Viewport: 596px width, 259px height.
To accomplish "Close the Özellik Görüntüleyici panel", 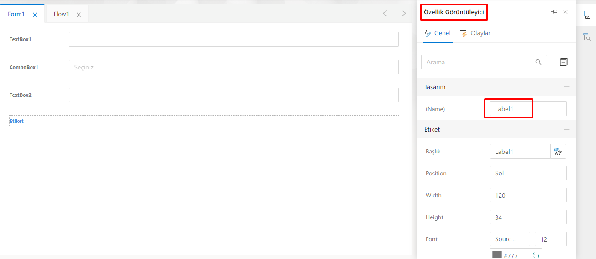I will [x=565, y=12].
